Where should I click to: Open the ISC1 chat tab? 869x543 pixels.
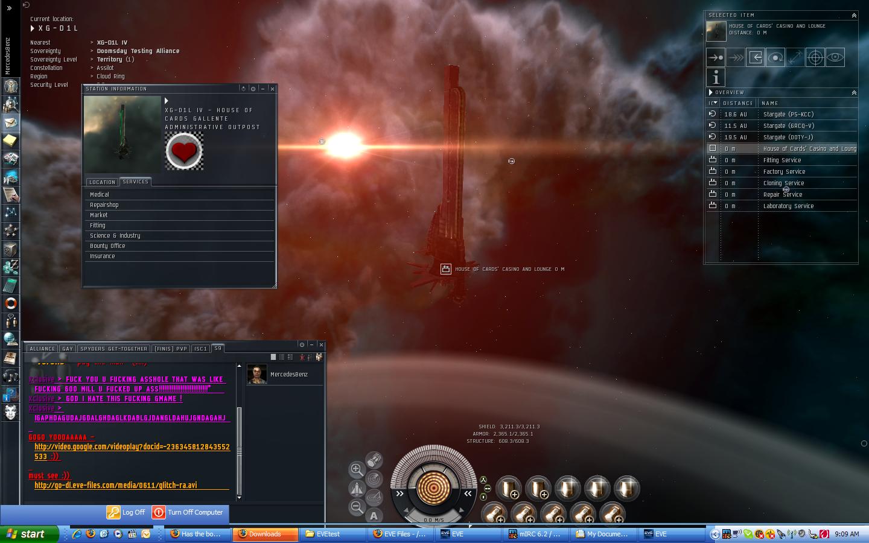(201, 349)
